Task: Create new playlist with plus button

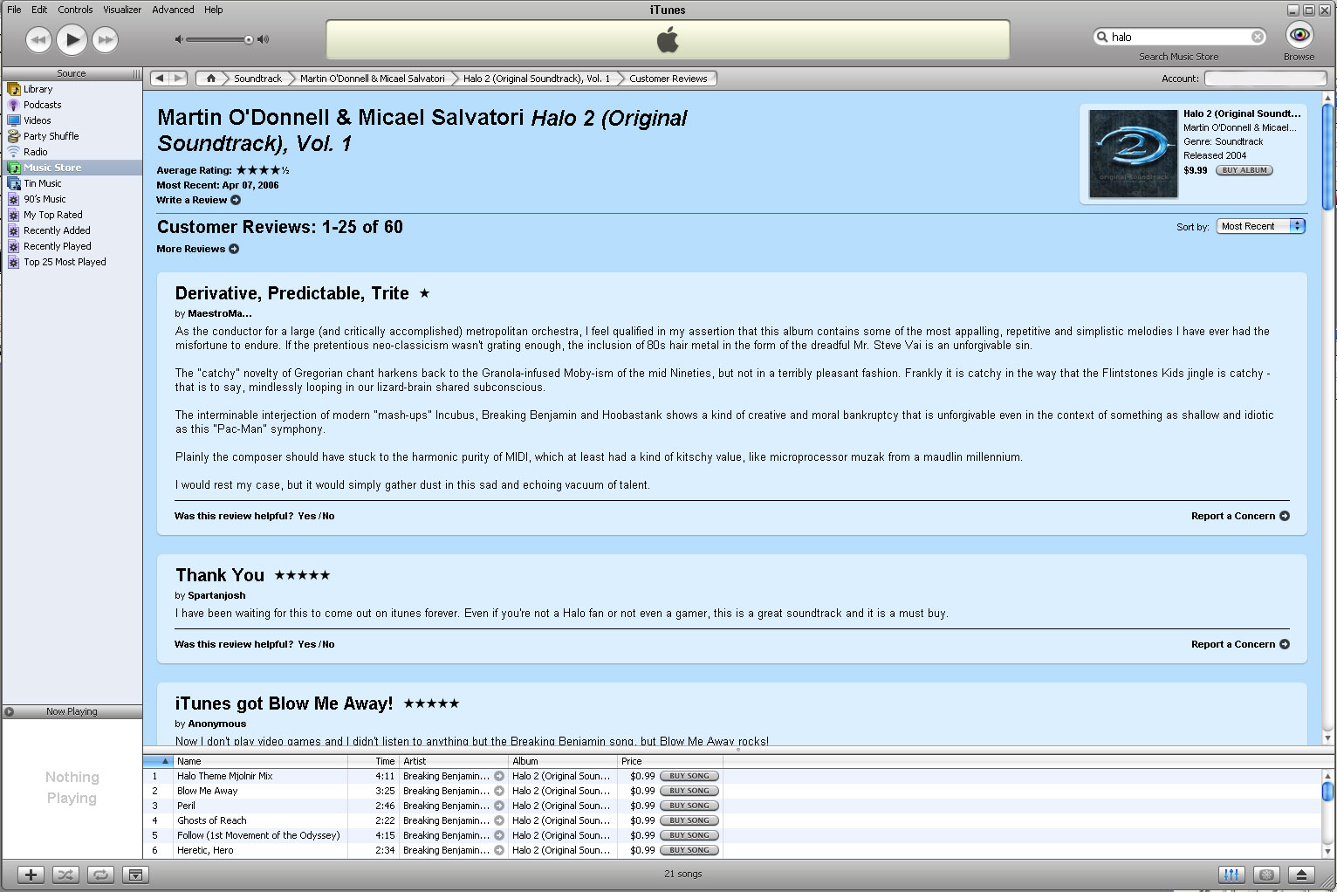Action: [31, 875]
